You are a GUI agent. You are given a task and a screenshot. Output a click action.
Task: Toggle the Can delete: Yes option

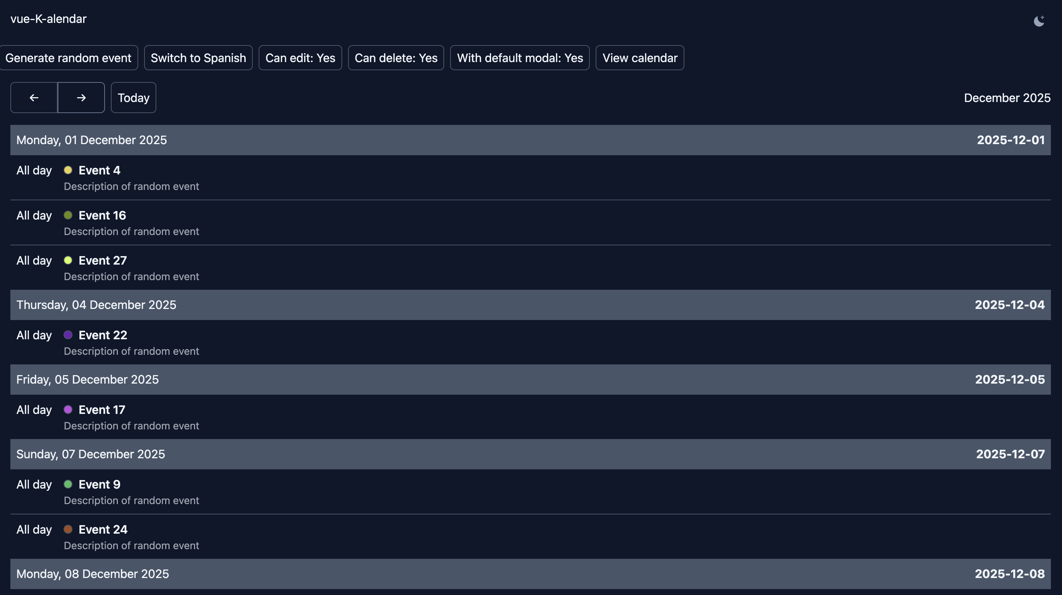[x=396, y=58]
